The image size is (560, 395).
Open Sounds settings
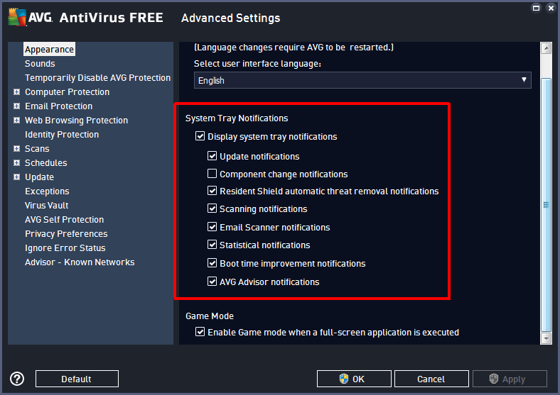(40, 63)
